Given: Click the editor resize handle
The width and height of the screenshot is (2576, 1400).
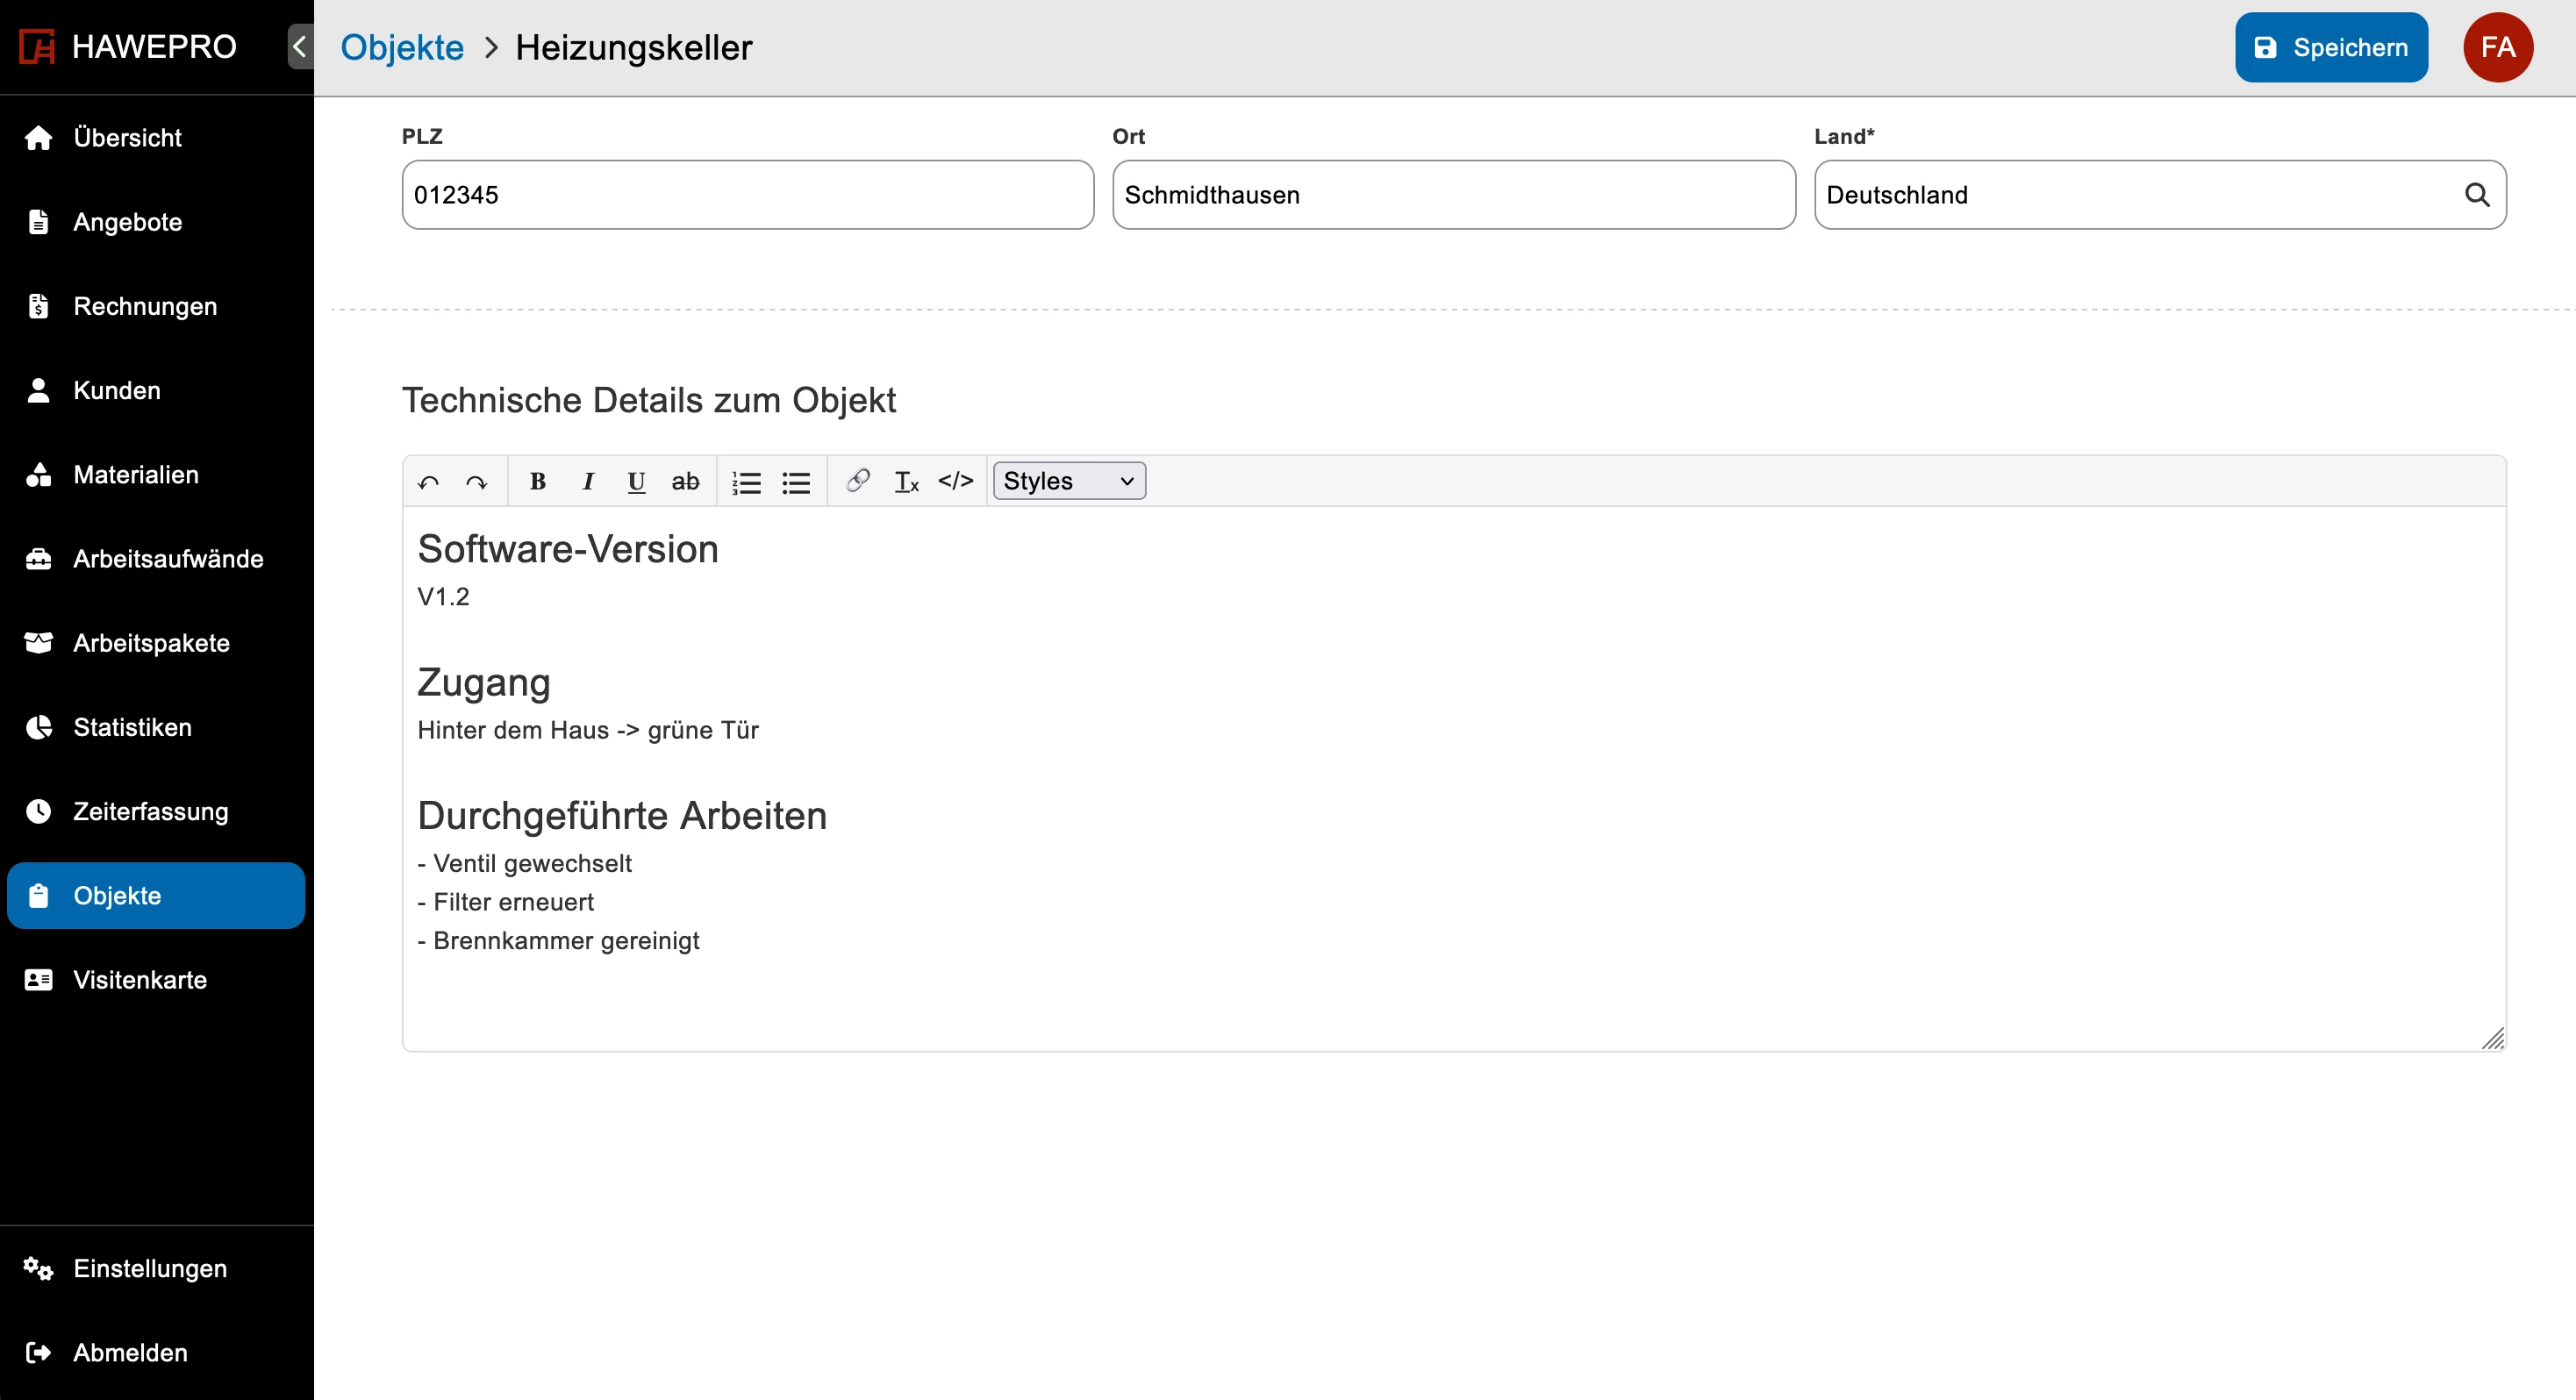Looking at the screenshot, I should 2493,1039.
